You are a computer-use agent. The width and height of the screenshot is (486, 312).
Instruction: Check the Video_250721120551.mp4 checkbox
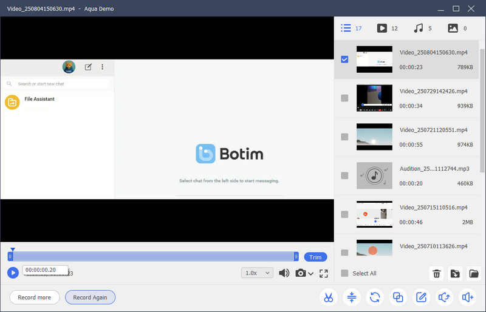pyautogui.click(x=344, y=137)
